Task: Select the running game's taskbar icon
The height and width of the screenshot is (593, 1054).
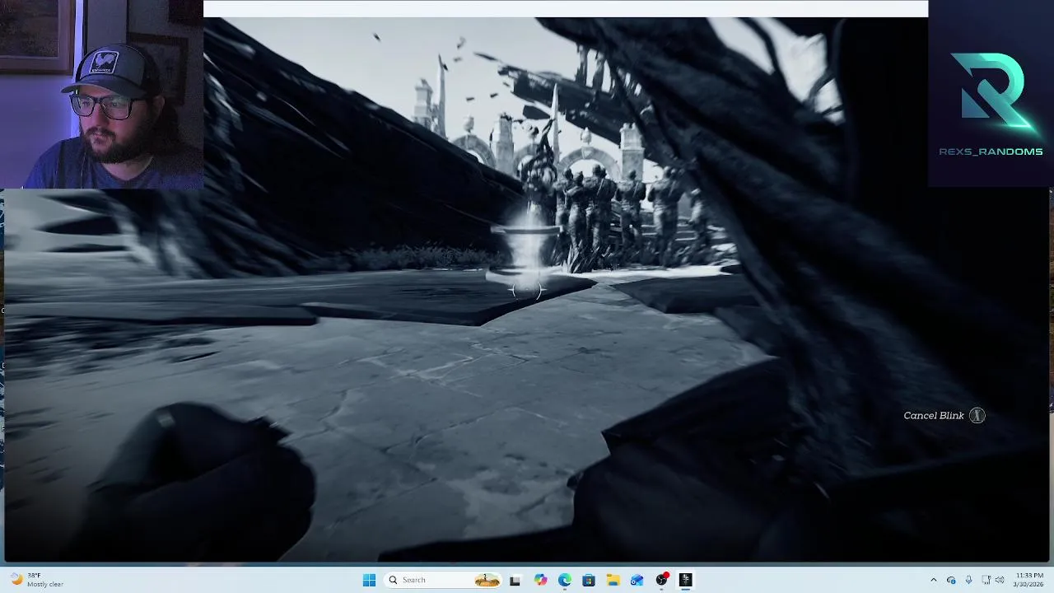Action: coord(685,580)
